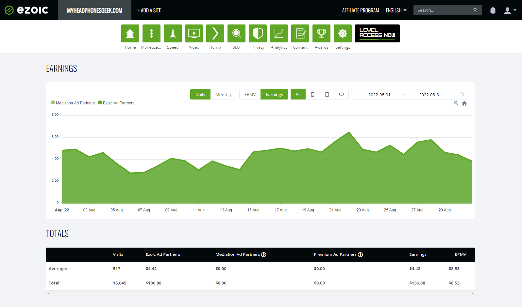
Task: Click the Visits column header
Action: pos(118,254)
